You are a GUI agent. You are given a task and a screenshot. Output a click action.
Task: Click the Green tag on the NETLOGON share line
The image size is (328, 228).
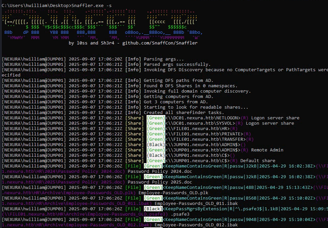[156, 118]
